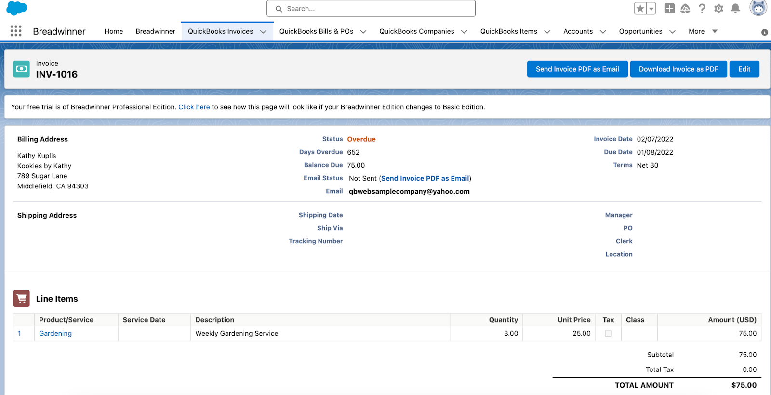The height and width of the screenshot is (395, 771).
Task: Open the notifications bell
Action: pos(735,9)
